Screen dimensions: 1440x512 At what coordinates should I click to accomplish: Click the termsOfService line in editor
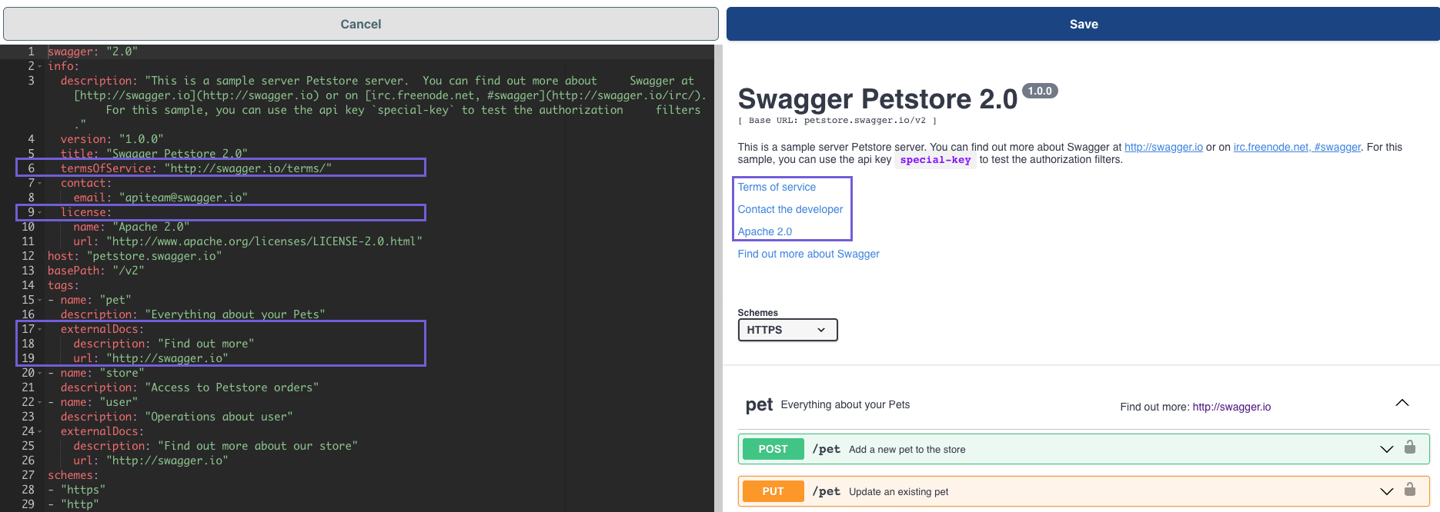[196, 168]
